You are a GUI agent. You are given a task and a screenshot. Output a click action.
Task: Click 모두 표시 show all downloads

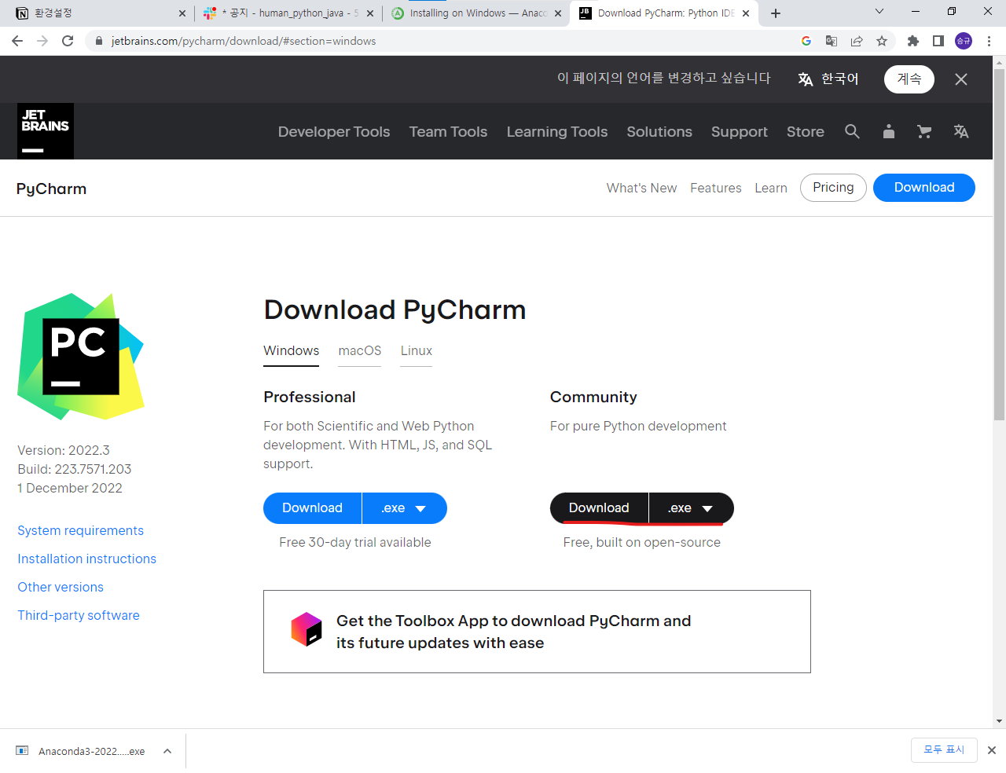(x=944, y=750)
